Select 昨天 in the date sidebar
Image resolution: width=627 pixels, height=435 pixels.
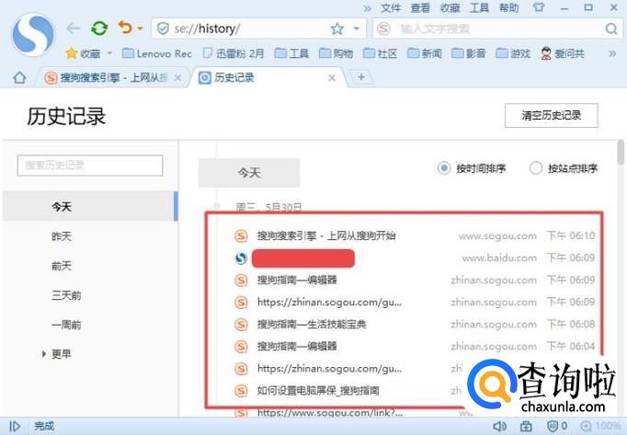click(62, 236)
